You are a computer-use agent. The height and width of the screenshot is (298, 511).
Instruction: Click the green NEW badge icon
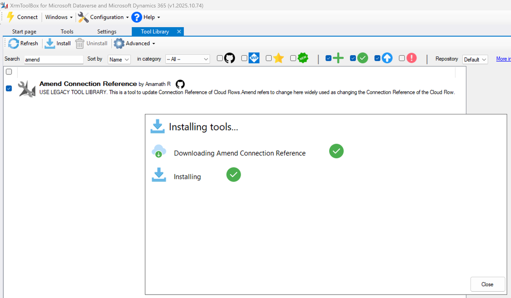click(x=303, y=58)
